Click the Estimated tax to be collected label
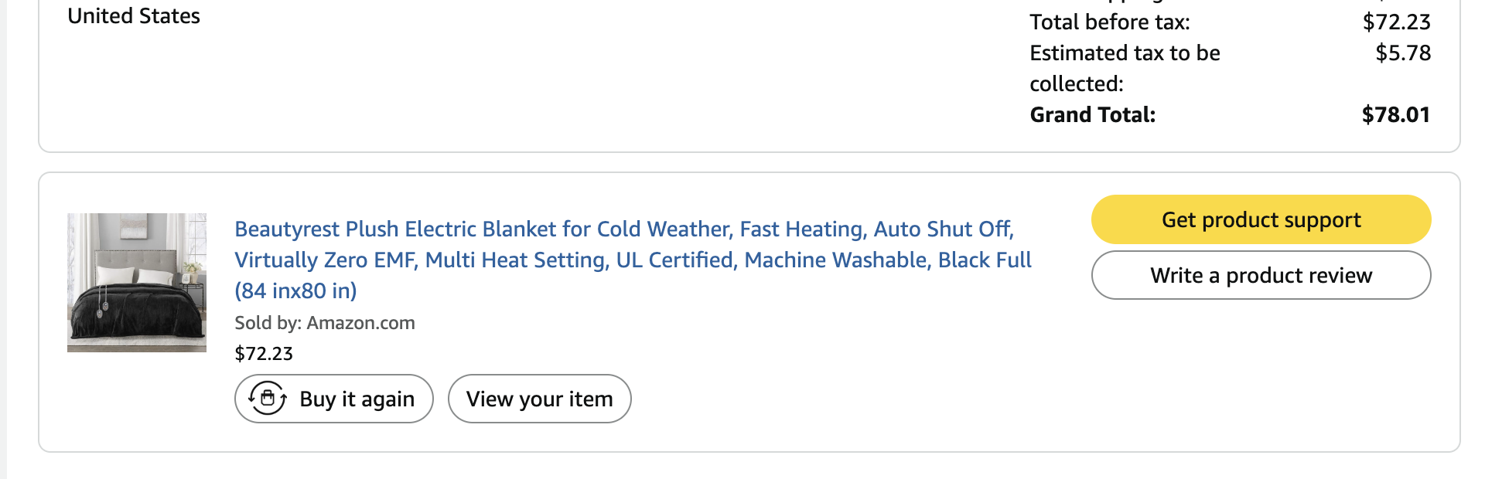This screenshot has height=479, width=1485. [1125, 68]
